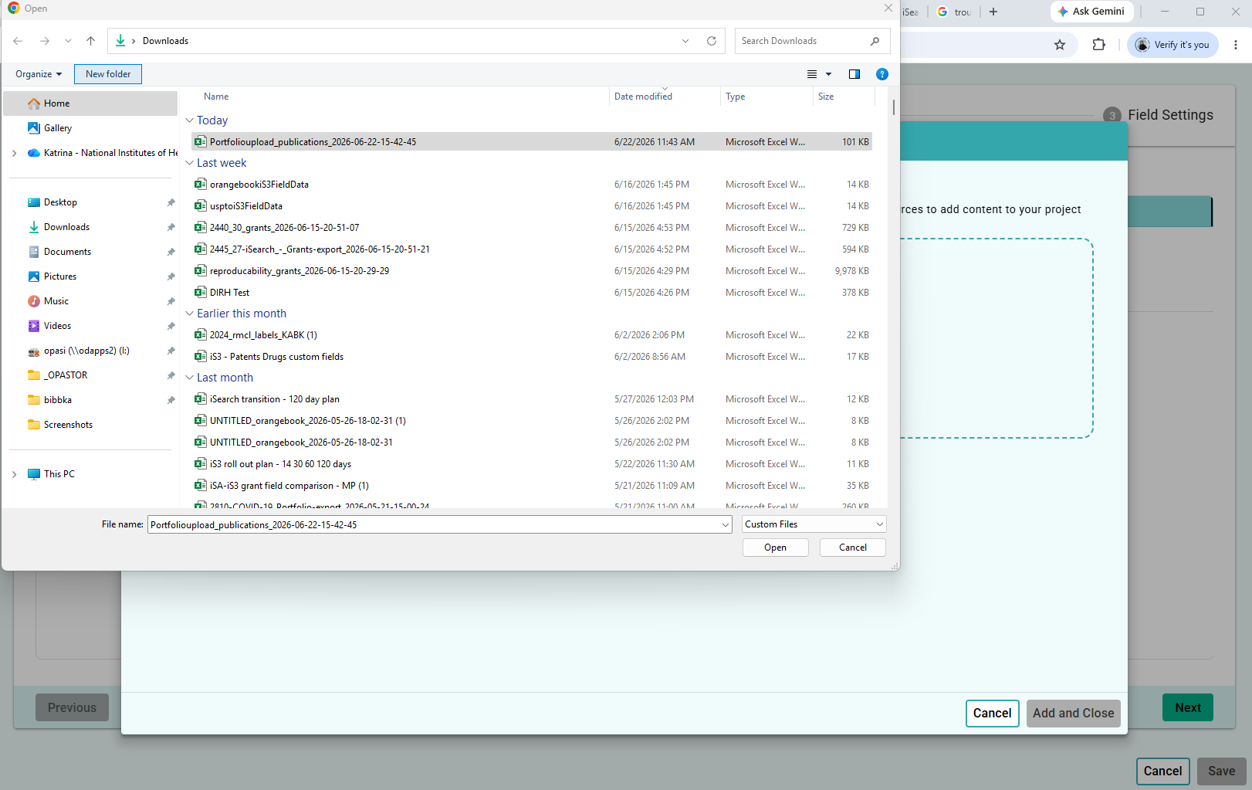Select Home in the navigation pane
Image resolution: width=1252 pixels, height=790 pixels.
(x=90, y=103)
